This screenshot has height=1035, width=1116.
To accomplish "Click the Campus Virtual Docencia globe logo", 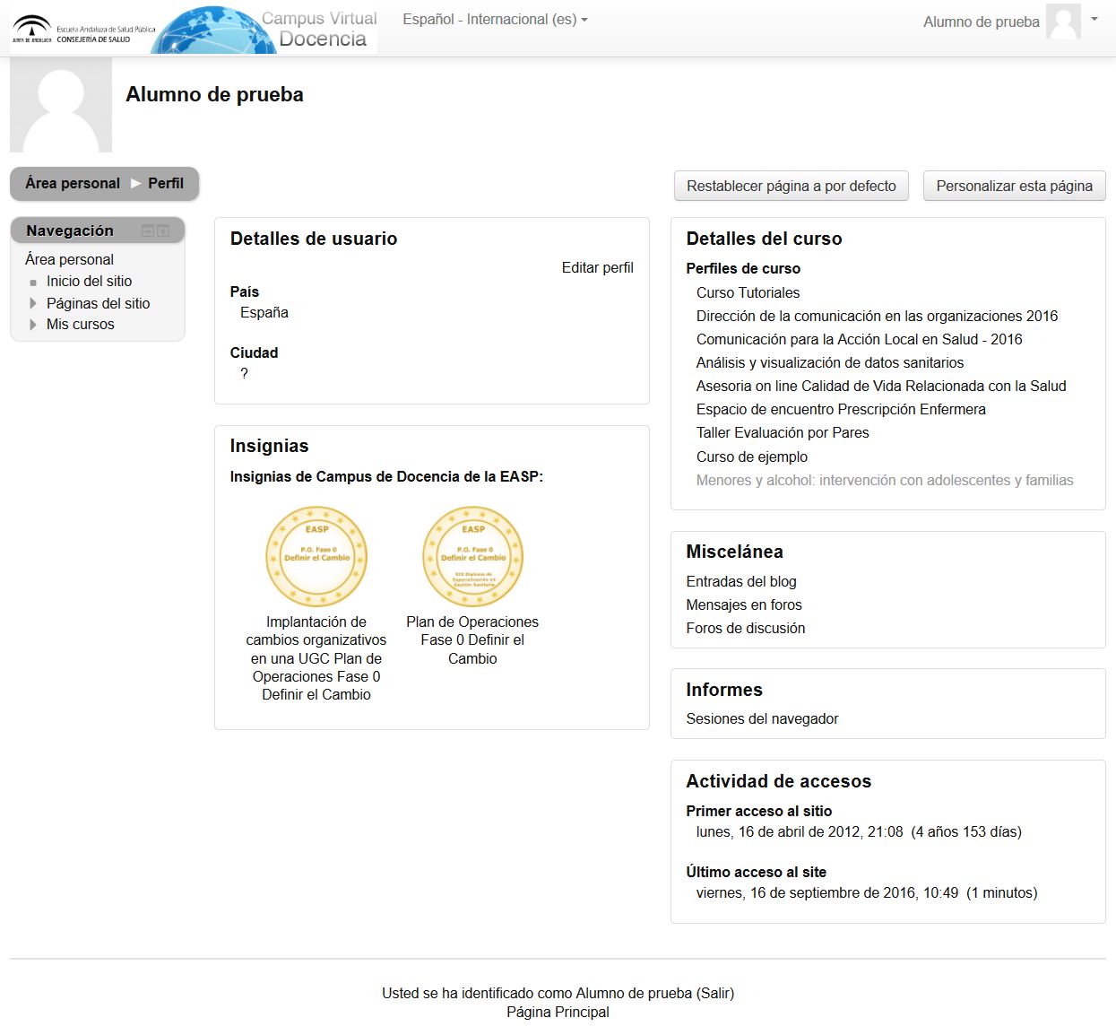I will pyautogui.click(x=266, y=30).
